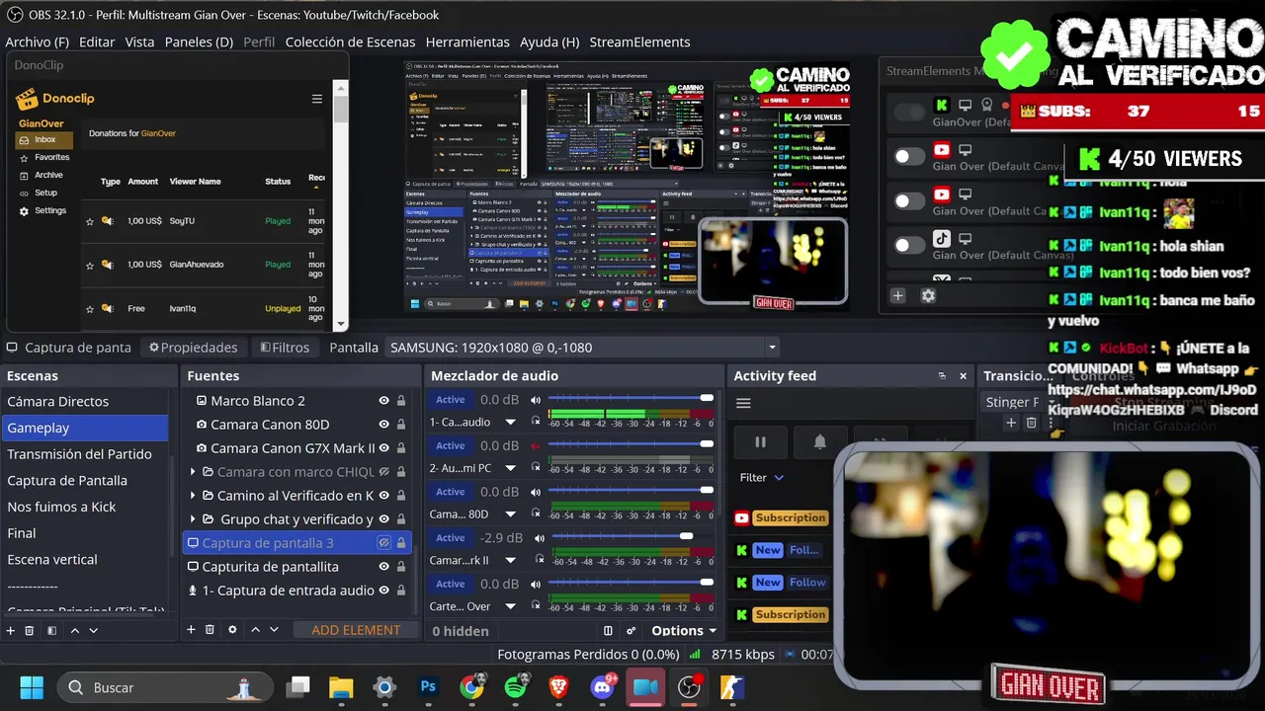Open options dropdown for 2- Au...mi PC channel
The width and height of the screenshot is (1265, 711).
click(x=510, y=468)
